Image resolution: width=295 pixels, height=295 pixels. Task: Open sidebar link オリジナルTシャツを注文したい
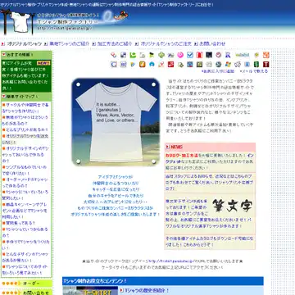(x=25, y=138)
